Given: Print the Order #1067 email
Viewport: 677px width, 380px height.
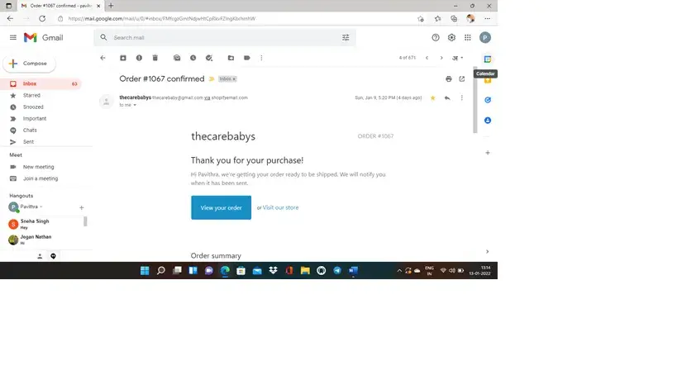Looking at the screenshot, I should (449, 79).
